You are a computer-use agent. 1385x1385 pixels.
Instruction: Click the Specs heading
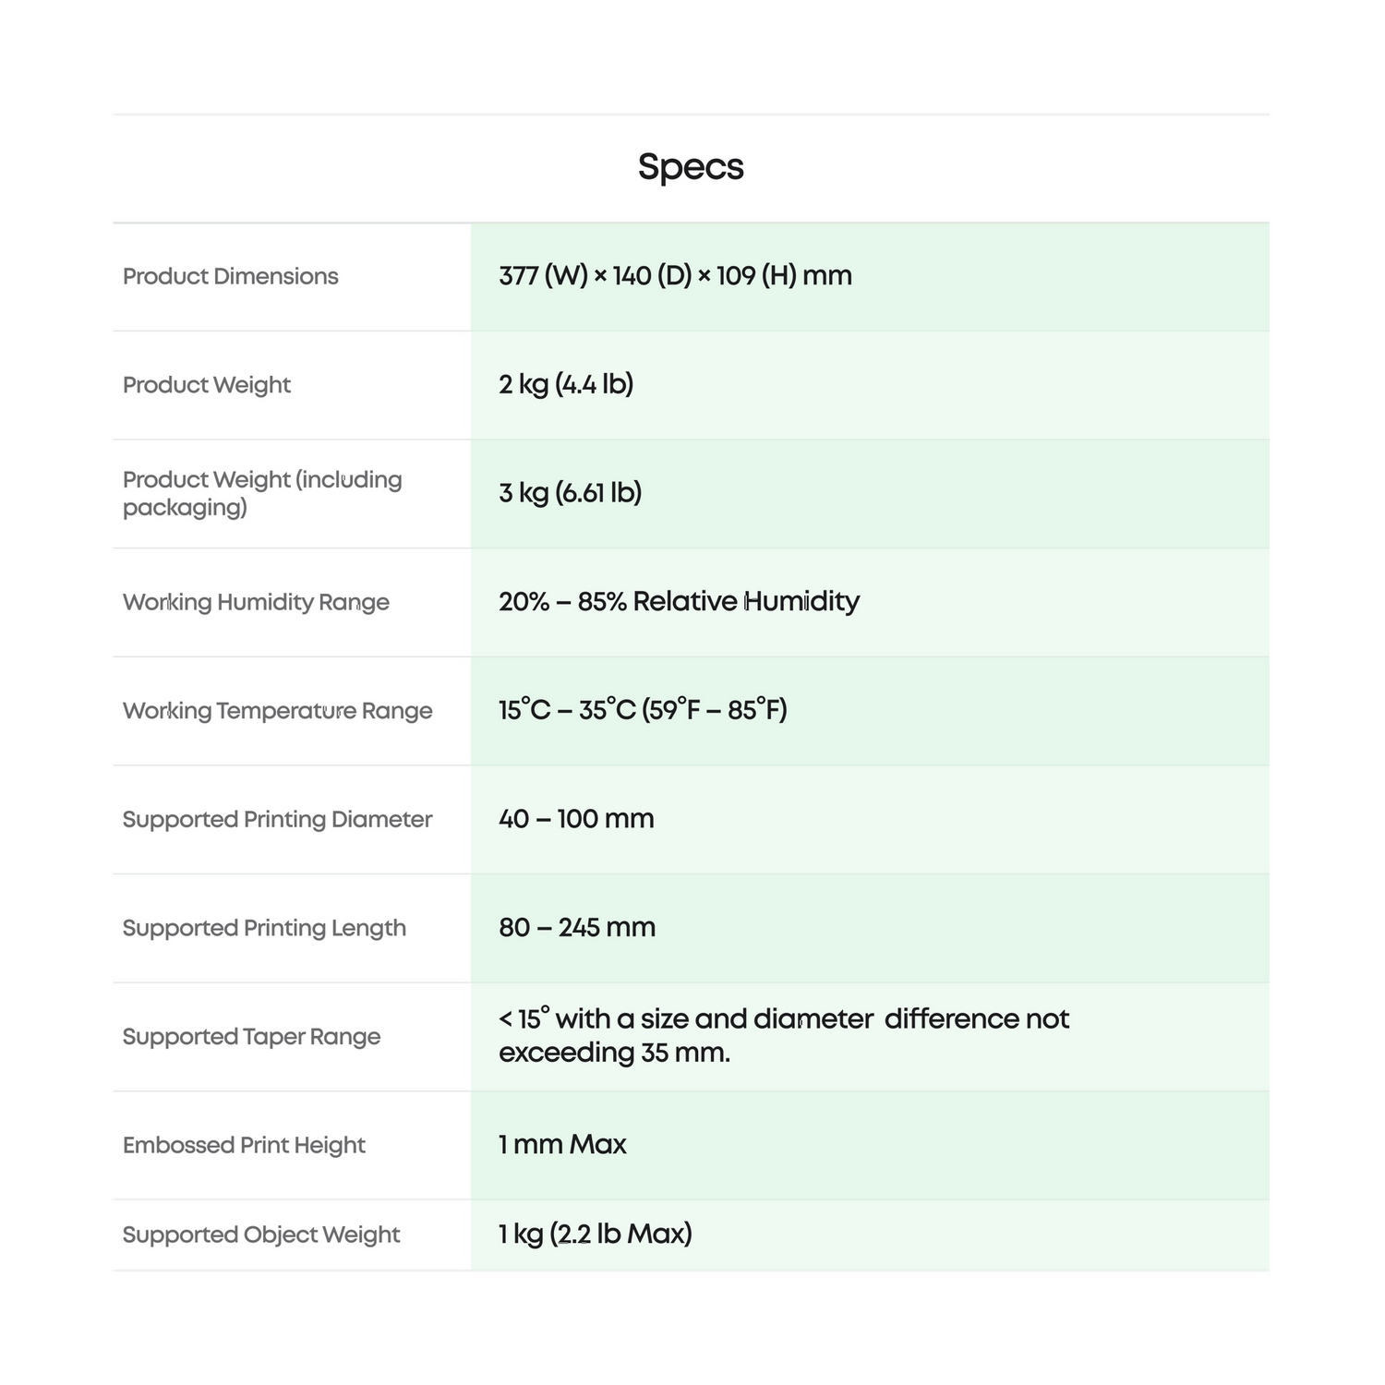(x=691, y=167)
